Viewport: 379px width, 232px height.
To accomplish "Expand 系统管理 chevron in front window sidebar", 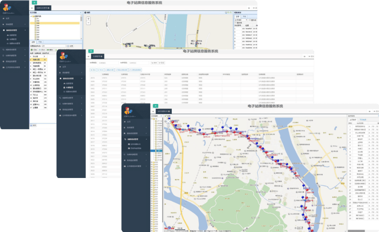I will 146,127.
